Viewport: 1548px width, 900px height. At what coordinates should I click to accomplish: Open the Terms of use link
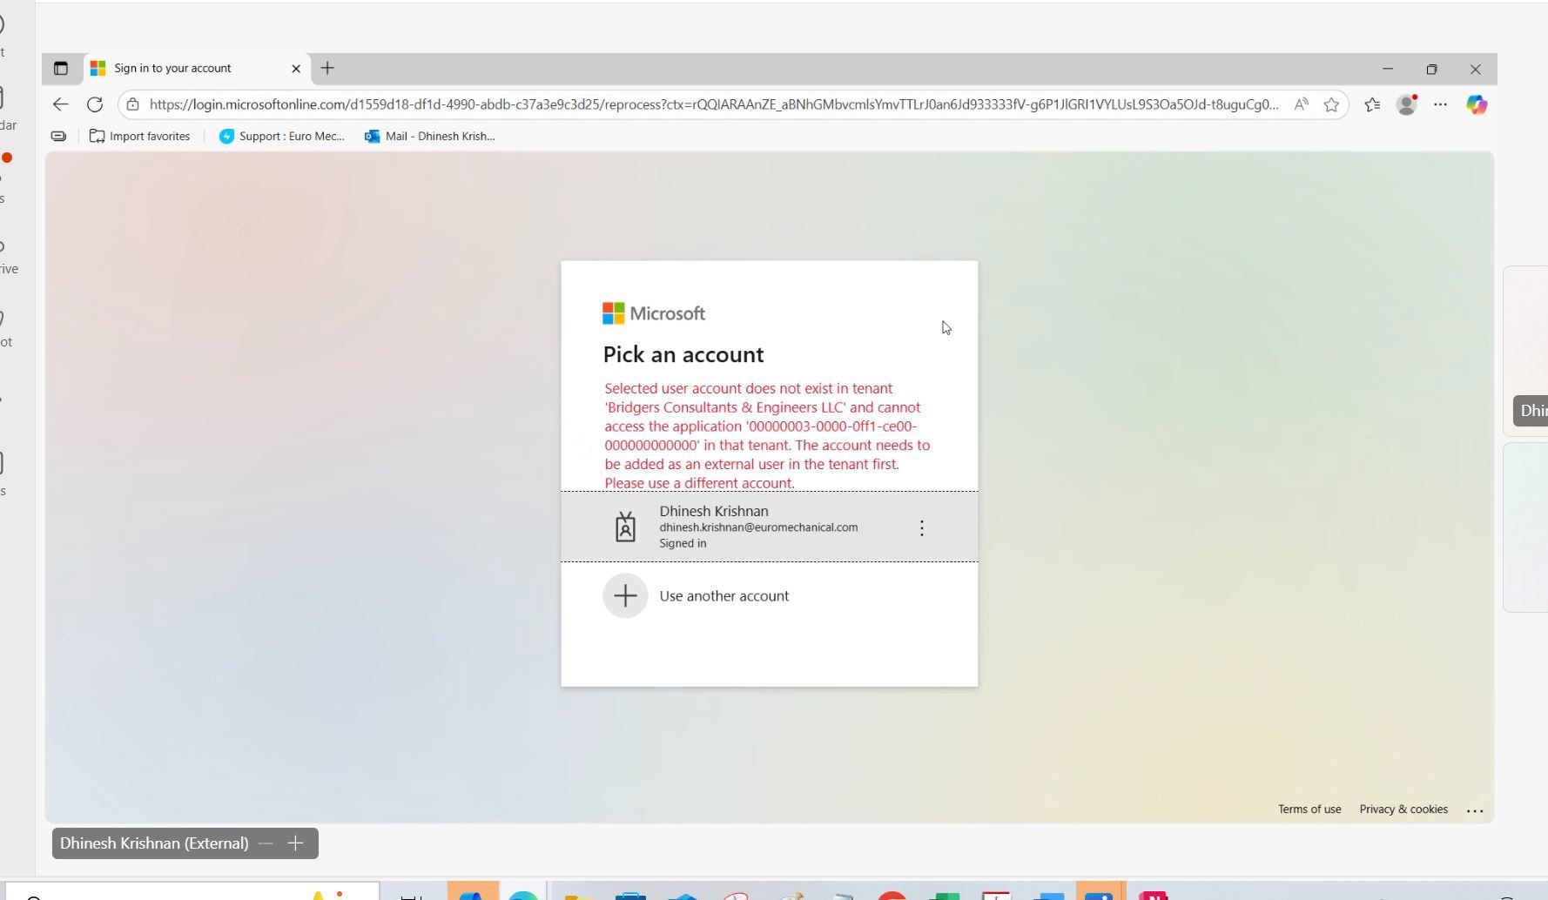point(1309,809)
